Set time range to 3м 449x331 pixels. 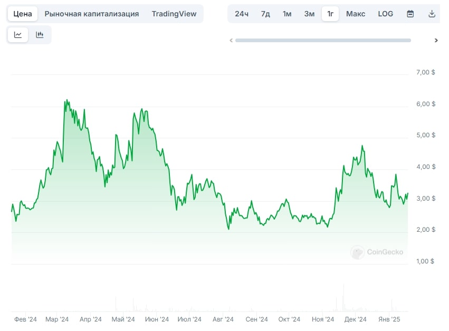pyautogui.click(x=309, y=14)
